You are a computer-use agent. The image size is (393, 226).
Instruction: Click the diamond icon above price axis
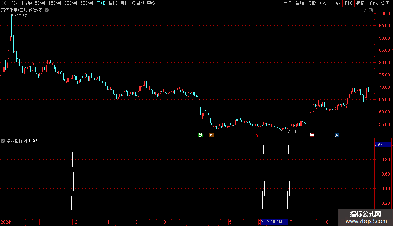(364, 10)
